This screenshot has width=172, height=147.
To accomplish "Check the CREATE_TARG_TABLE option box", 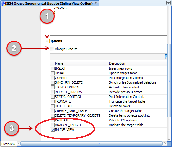I will [53, 111].
